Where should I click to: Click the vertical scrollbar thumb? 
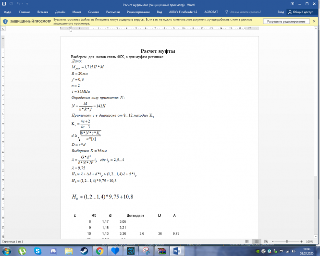click(x=316, y=103)
